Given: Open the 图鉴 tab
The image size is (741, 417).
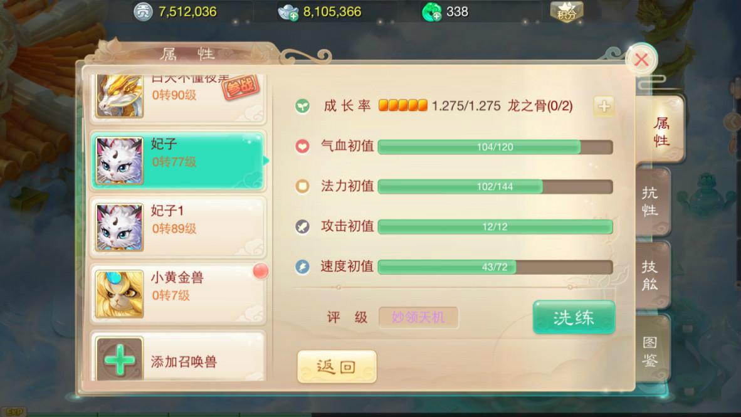Looking at the screenshot, I should (x=652, y=351).
